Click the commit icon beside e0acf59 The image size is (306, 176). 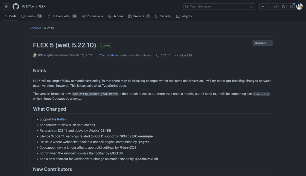tap(177, 55)
